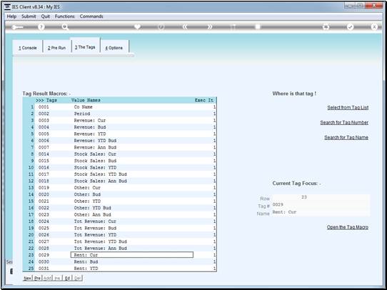Click the Select from Tag List link

coord(348,107)
